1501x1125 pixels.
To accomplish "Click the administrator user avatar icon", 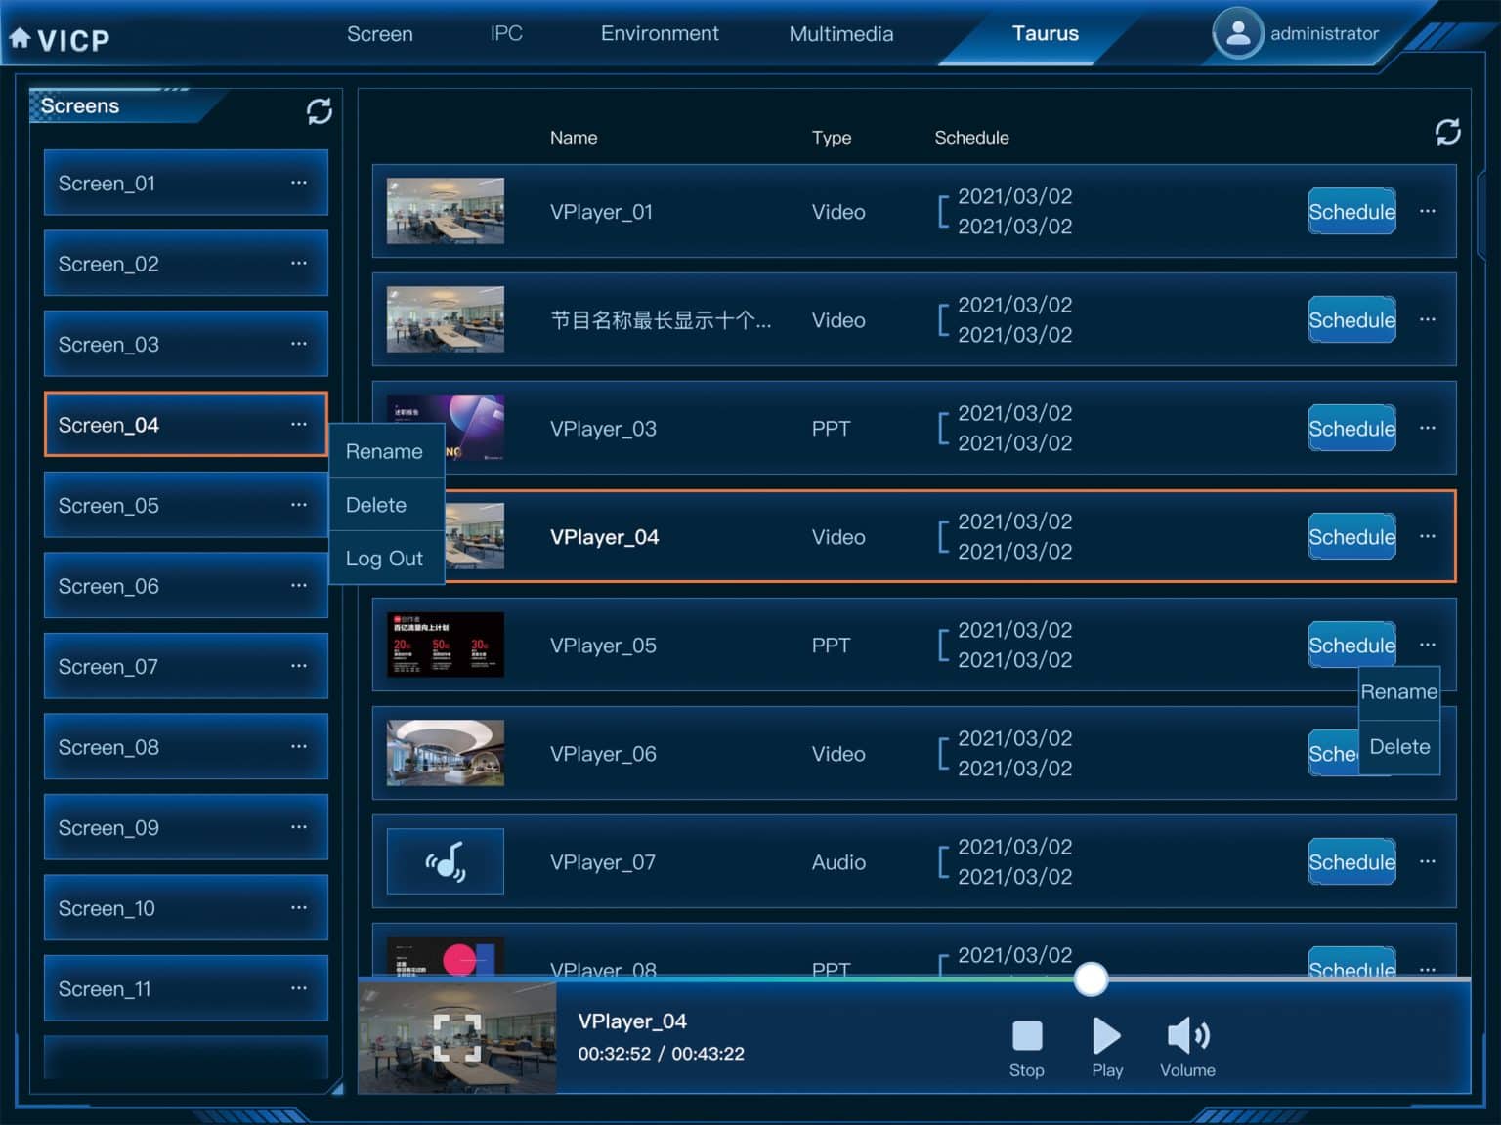I will click(1237, 34).
